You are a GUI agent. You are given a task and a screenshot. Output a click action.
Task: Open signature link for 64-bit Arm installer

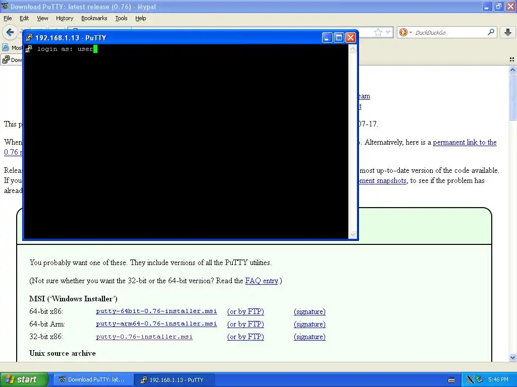coord(309,324)
